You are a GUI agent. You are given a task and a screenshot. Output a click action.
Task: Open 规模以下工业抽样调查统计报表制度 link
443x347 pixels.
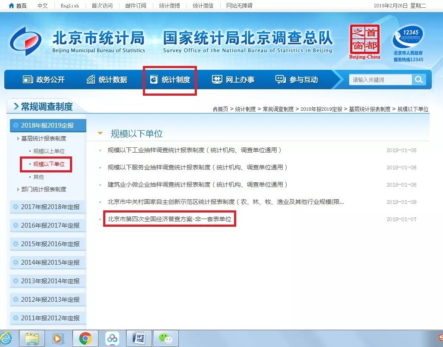point(194,150)
